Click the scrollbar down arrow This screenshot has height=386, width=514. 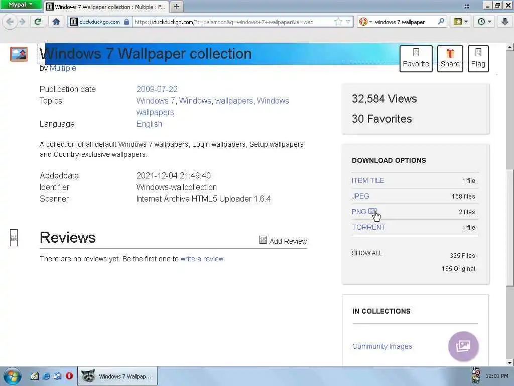510,362
